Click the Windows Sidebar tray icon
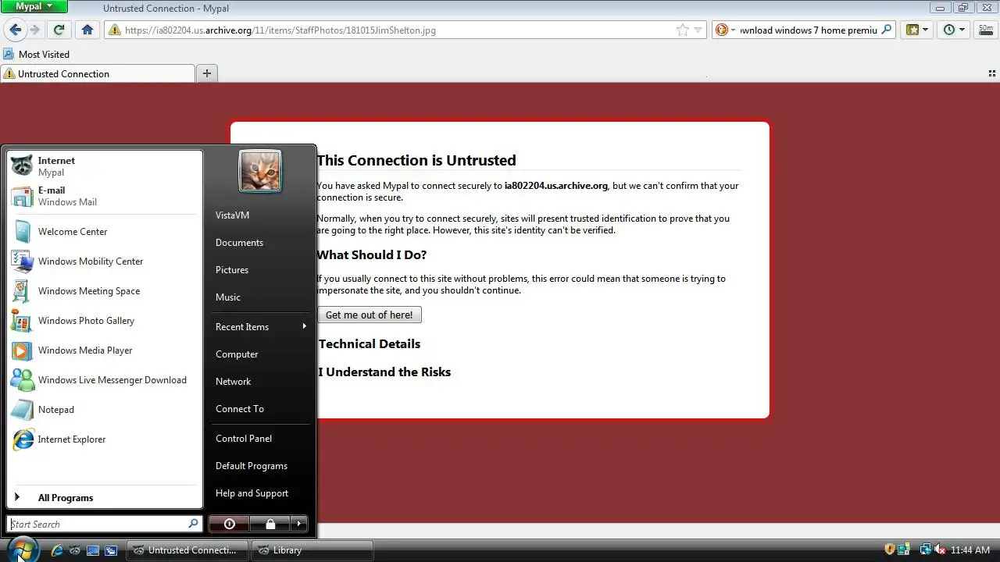This screenshot has width=1000, height=562. click(x=904, y=550)
